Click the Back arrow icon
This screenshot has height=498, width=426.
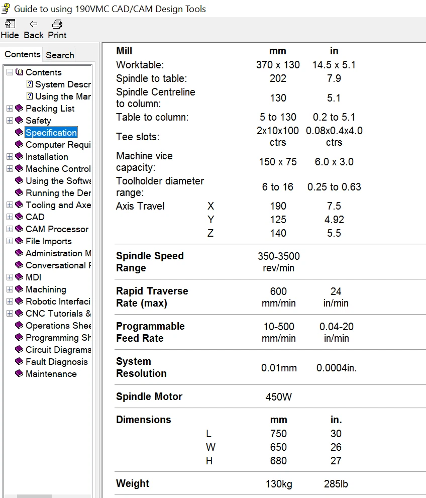[x=34, y=24]
